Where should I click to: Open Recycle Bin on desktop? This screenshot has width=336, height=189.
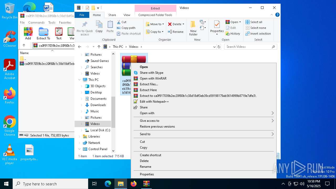[x=10, y=11]
